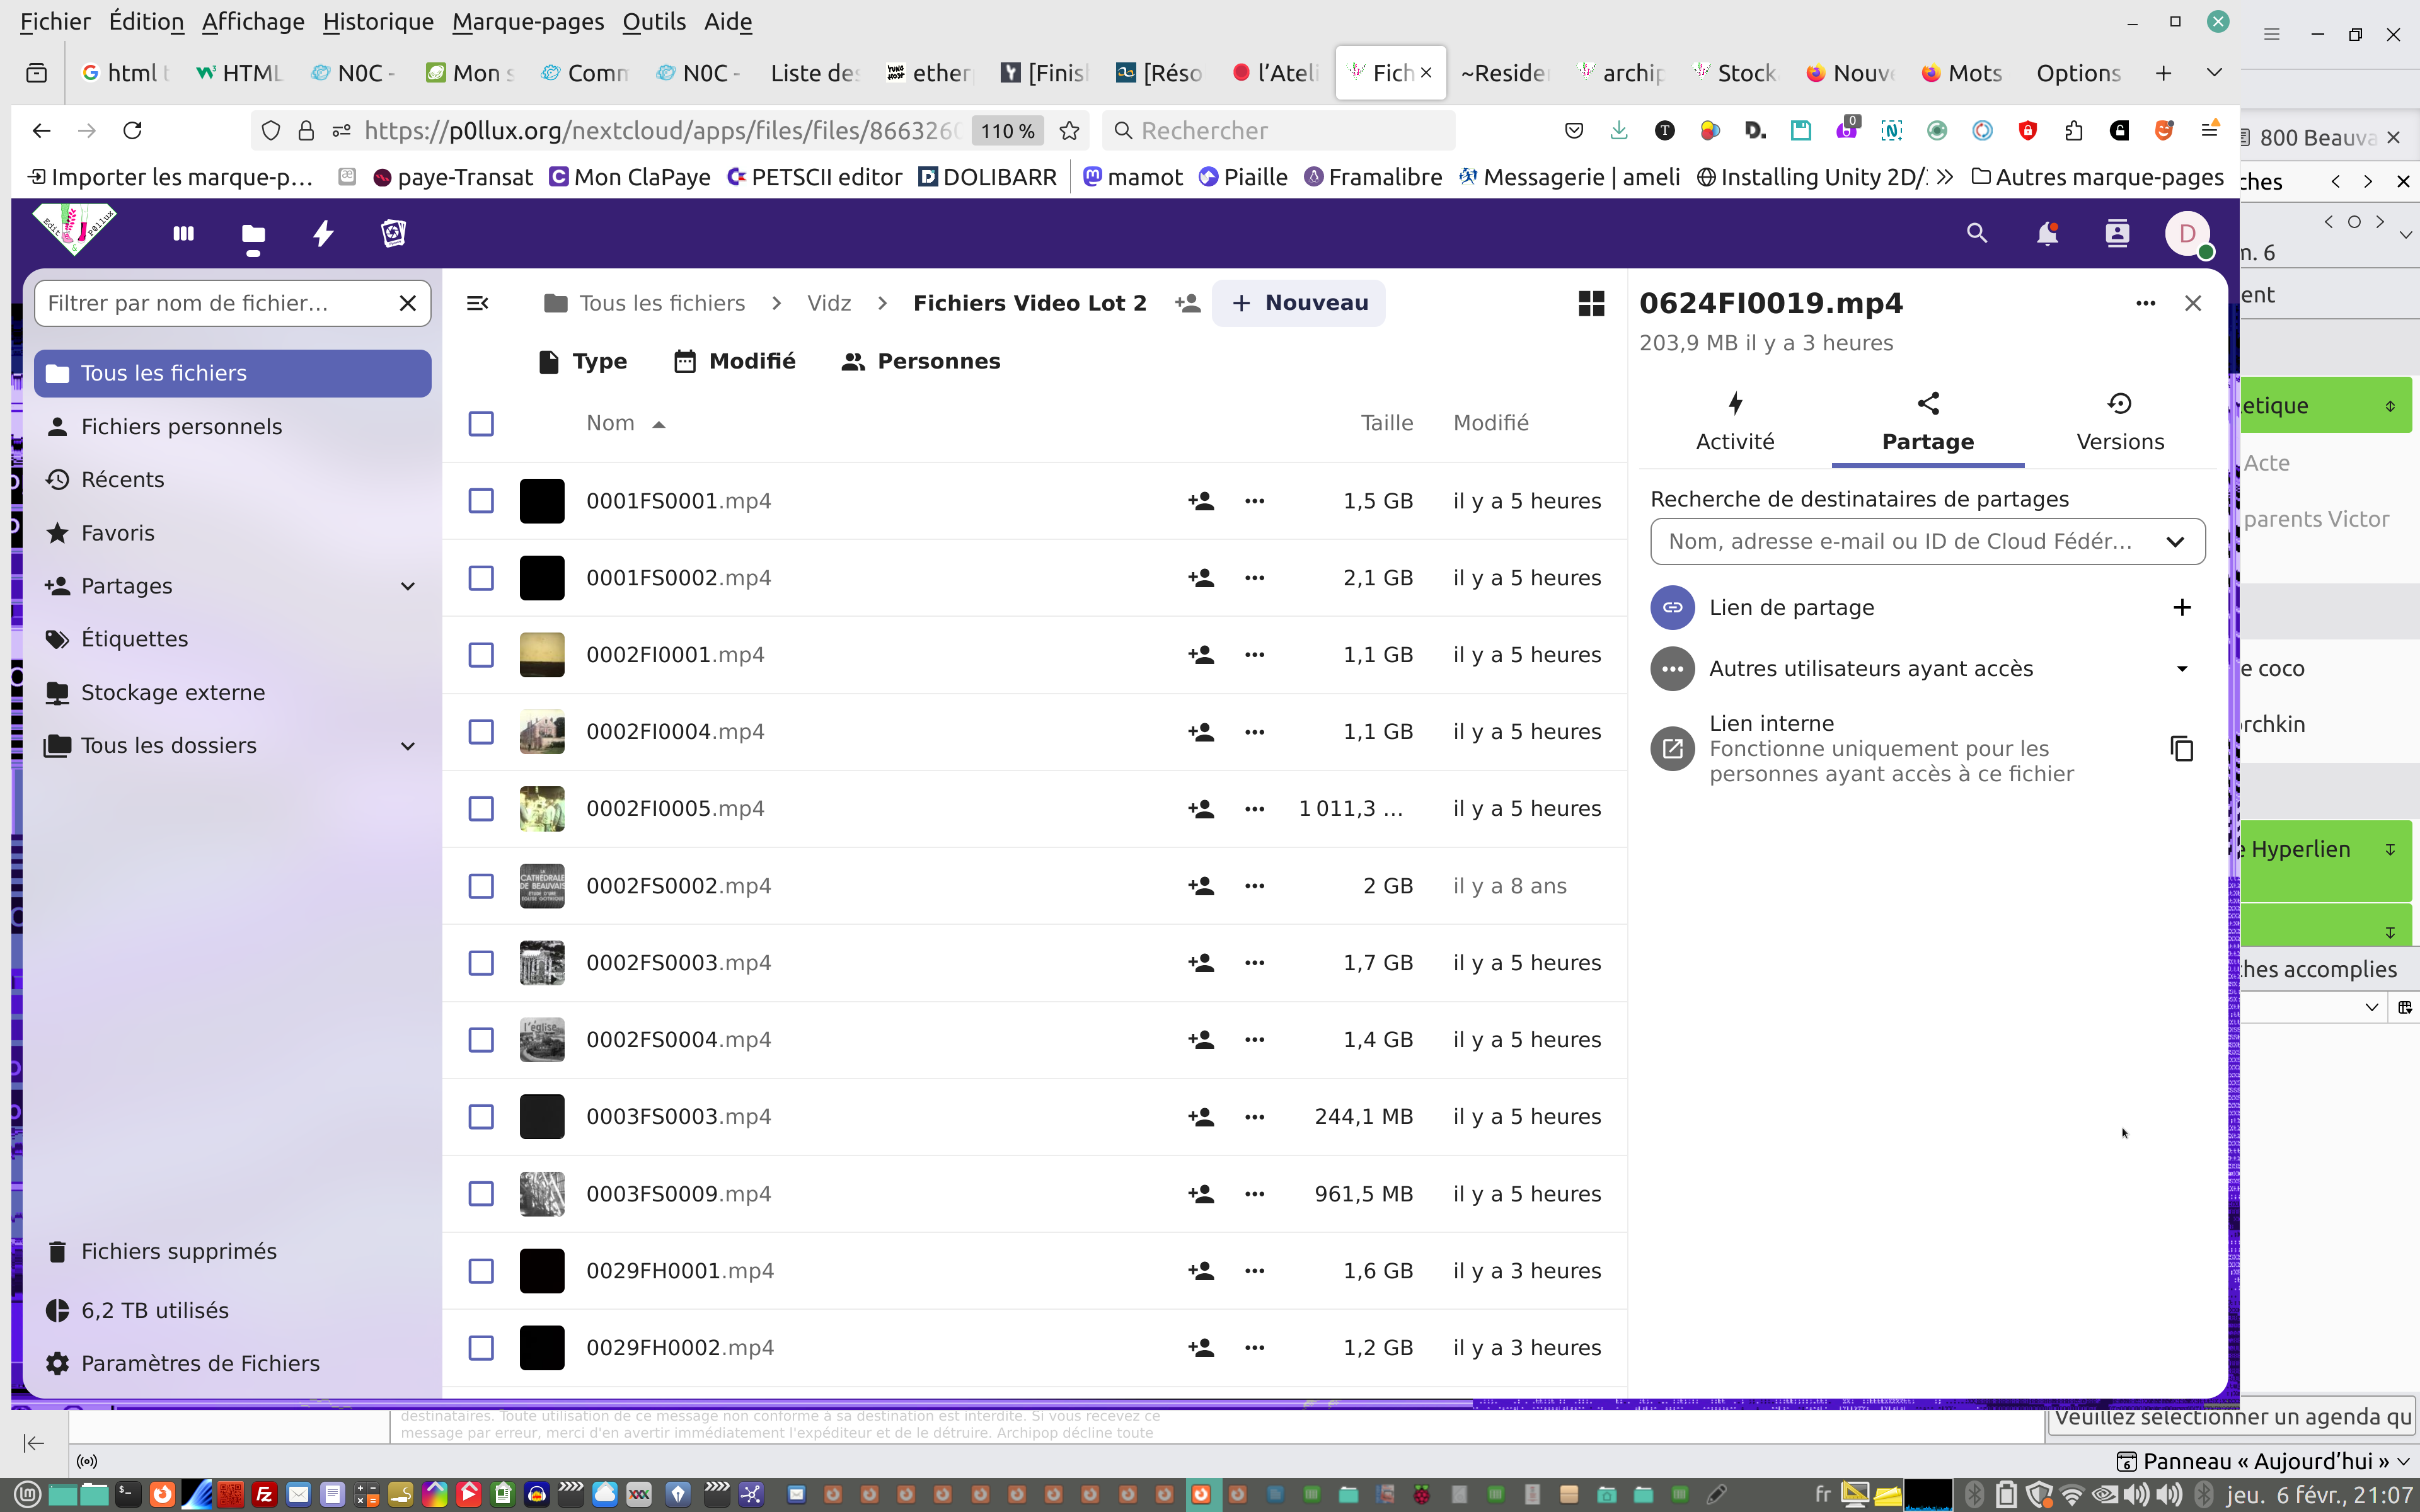The height and width of the screenshot is (1512, 2420).
Task: Open actions menu for 0002FS0003.mp4
Action: coord(1254,963)
